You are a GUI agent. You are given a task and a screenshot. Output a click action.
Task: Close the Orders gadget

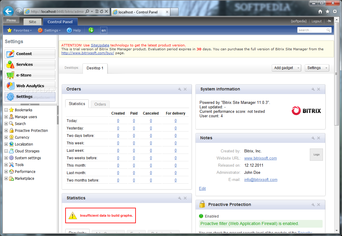185,89
